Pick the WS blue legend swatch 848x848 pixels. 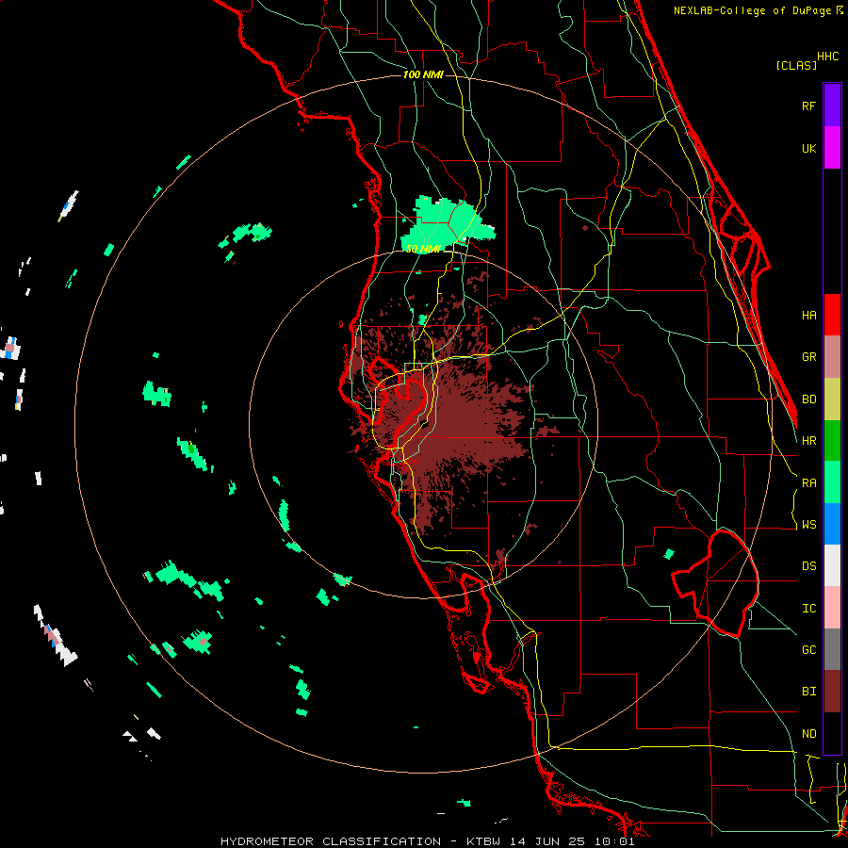[x=832, y=524]
